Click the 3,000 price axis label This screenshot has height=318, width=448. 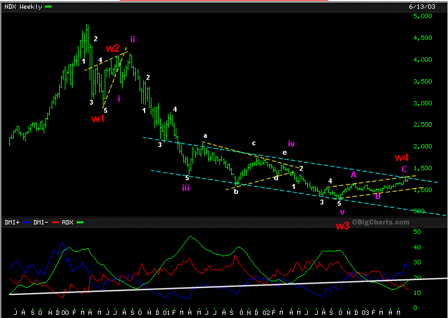(x=422, y=103)
